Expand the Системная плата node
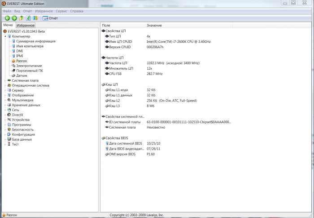Viewport: 314px width, 218px height. (x=5, y=80)
